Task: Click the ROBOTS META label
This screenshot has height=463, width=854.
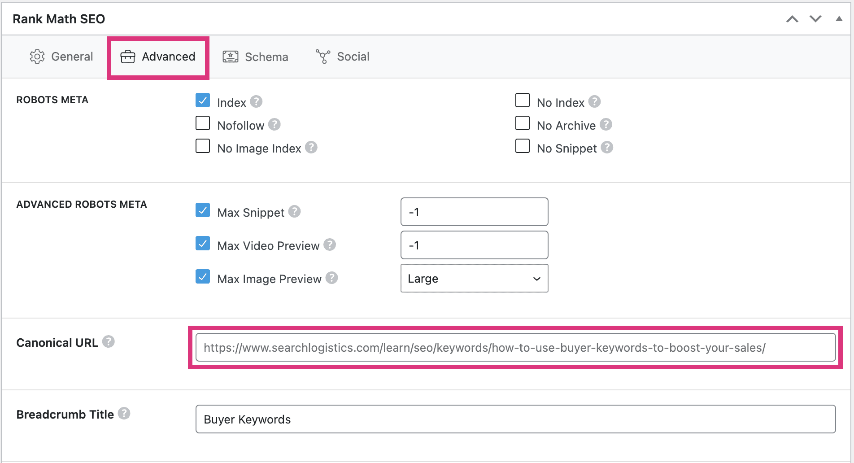Action: coord(52,100)
